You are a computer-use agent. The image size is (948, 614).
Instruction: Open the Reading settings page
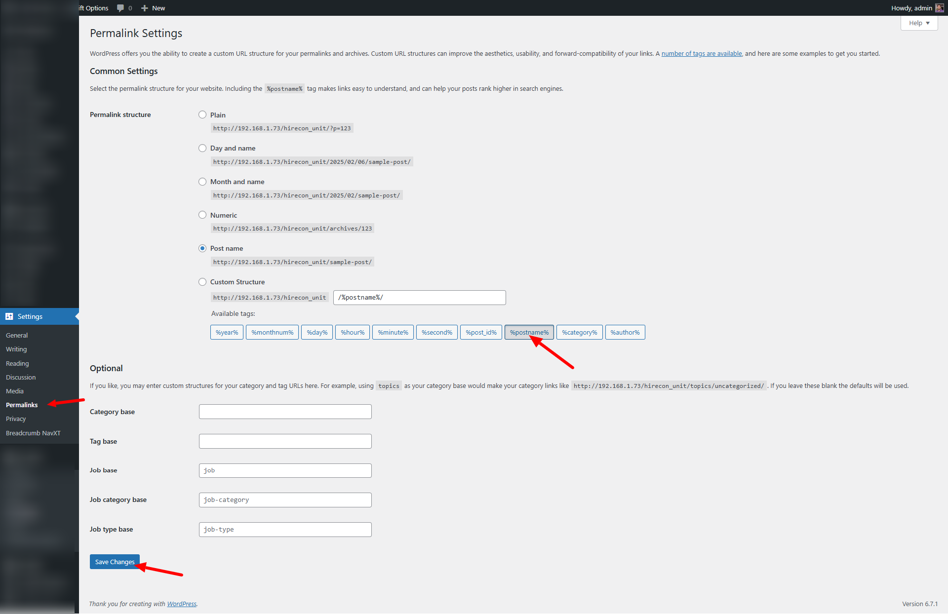point(17,363)
